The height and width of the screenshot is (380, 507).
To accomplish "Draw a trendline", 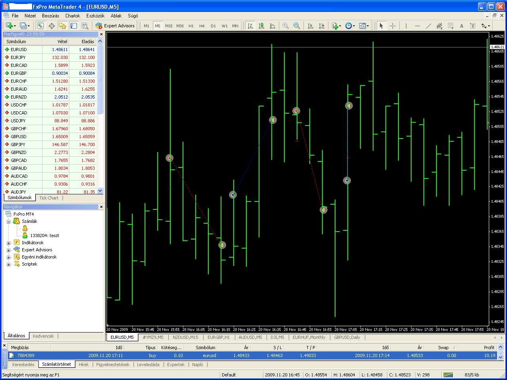I will (x=428, y=26).
